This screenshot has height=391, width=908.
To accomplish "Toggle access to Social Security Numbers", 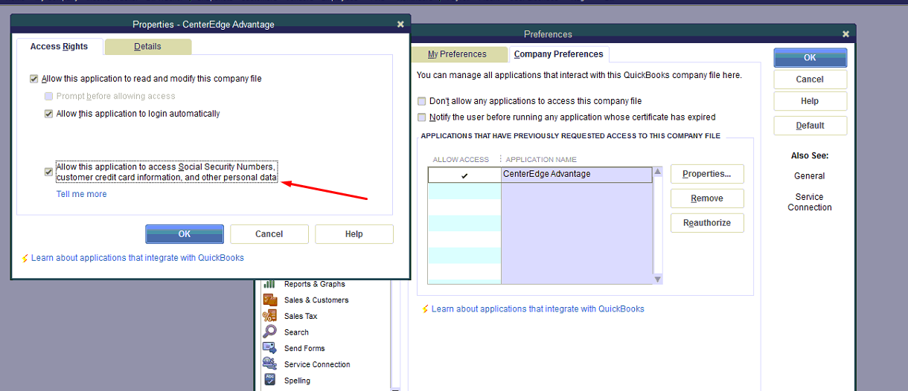I will tap(49, 172).
